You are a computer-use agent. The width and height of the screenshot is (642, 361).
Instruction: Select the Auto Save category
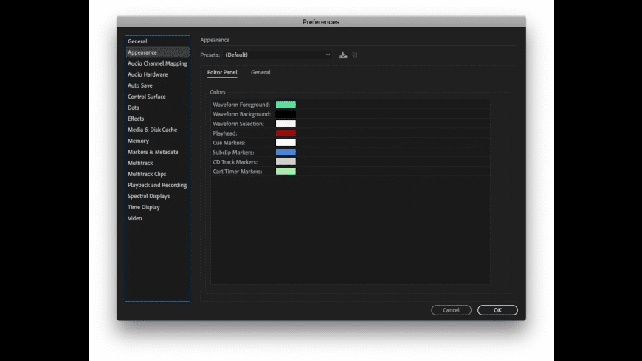(140, 85)
